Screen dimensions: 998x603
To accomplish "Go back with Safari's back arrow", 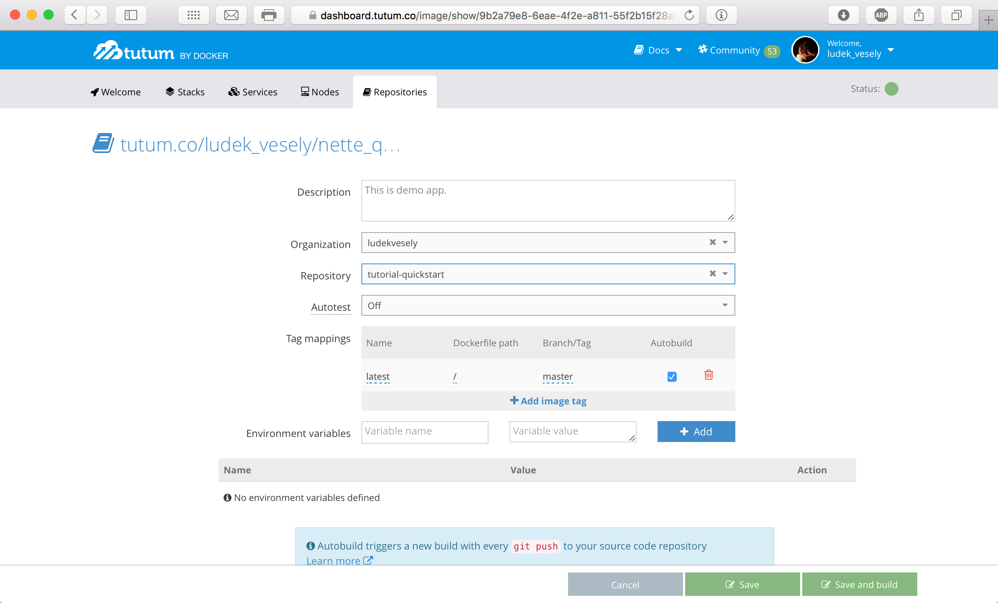I will coord(75,15).
